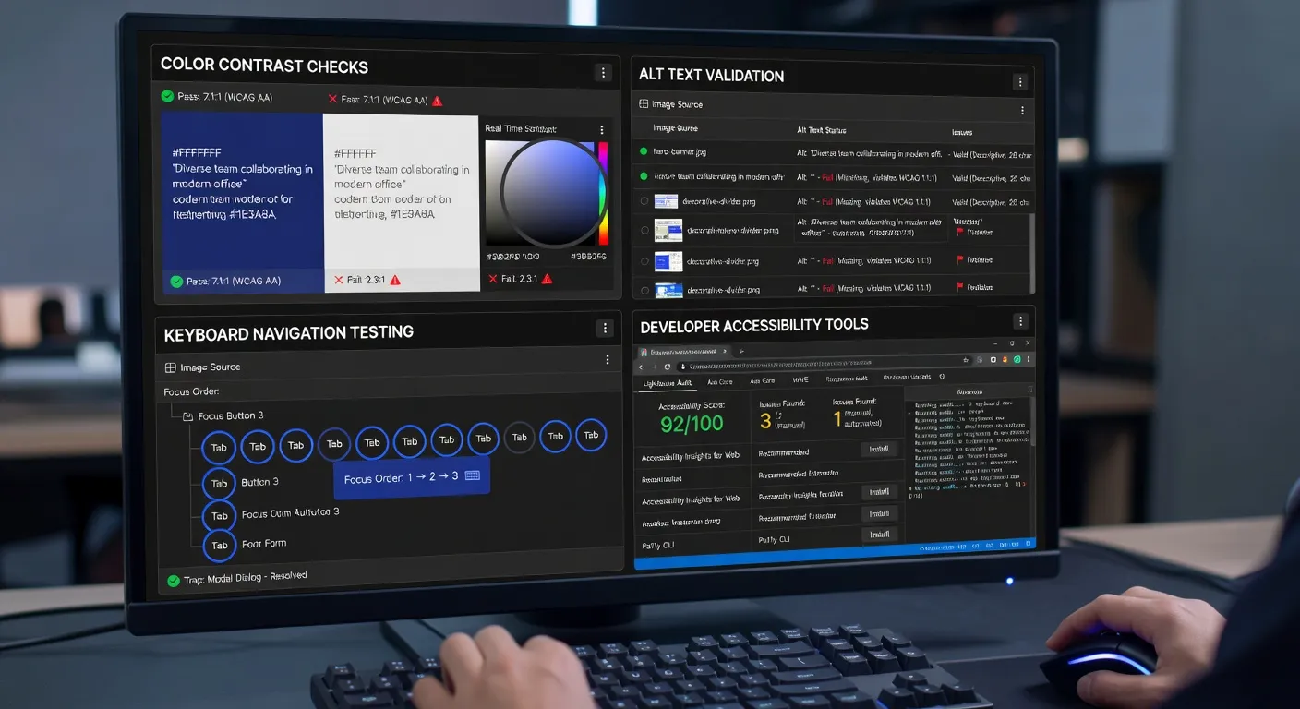Select the radio button on the first decorative-divider.png row
1300x709 pixels.
(x=644, y=201)
